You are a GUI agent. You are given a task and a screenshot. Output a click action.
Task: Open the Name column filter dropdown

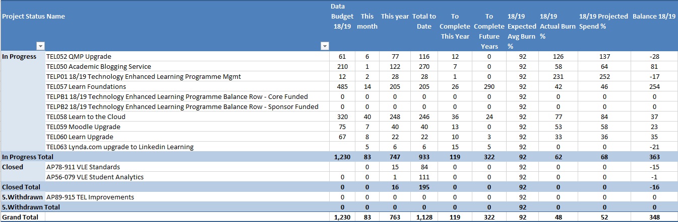pos(325,46)
